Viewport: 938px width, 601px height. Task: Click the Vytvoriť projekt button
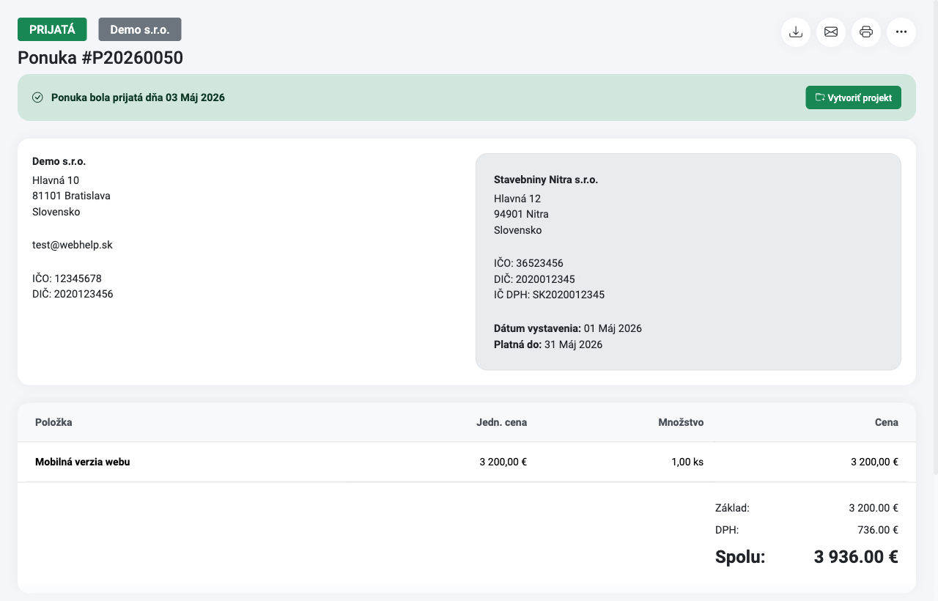tap(853, 97)
